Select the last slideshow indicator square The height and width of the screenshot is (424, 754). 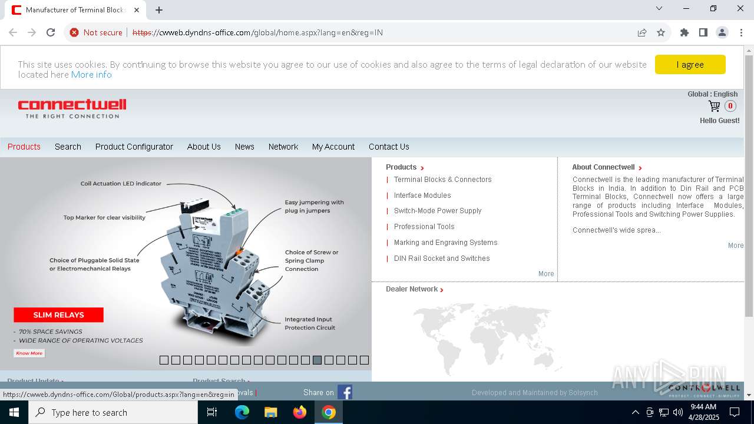[364, 360]
